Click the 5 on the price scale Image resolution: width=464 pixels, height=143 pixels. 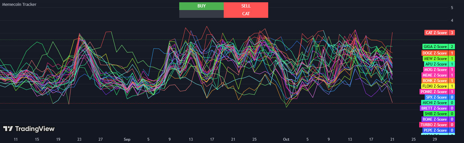point(452,8)
